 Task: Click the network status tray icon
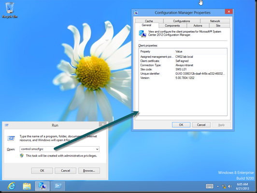tap(224, 186)
